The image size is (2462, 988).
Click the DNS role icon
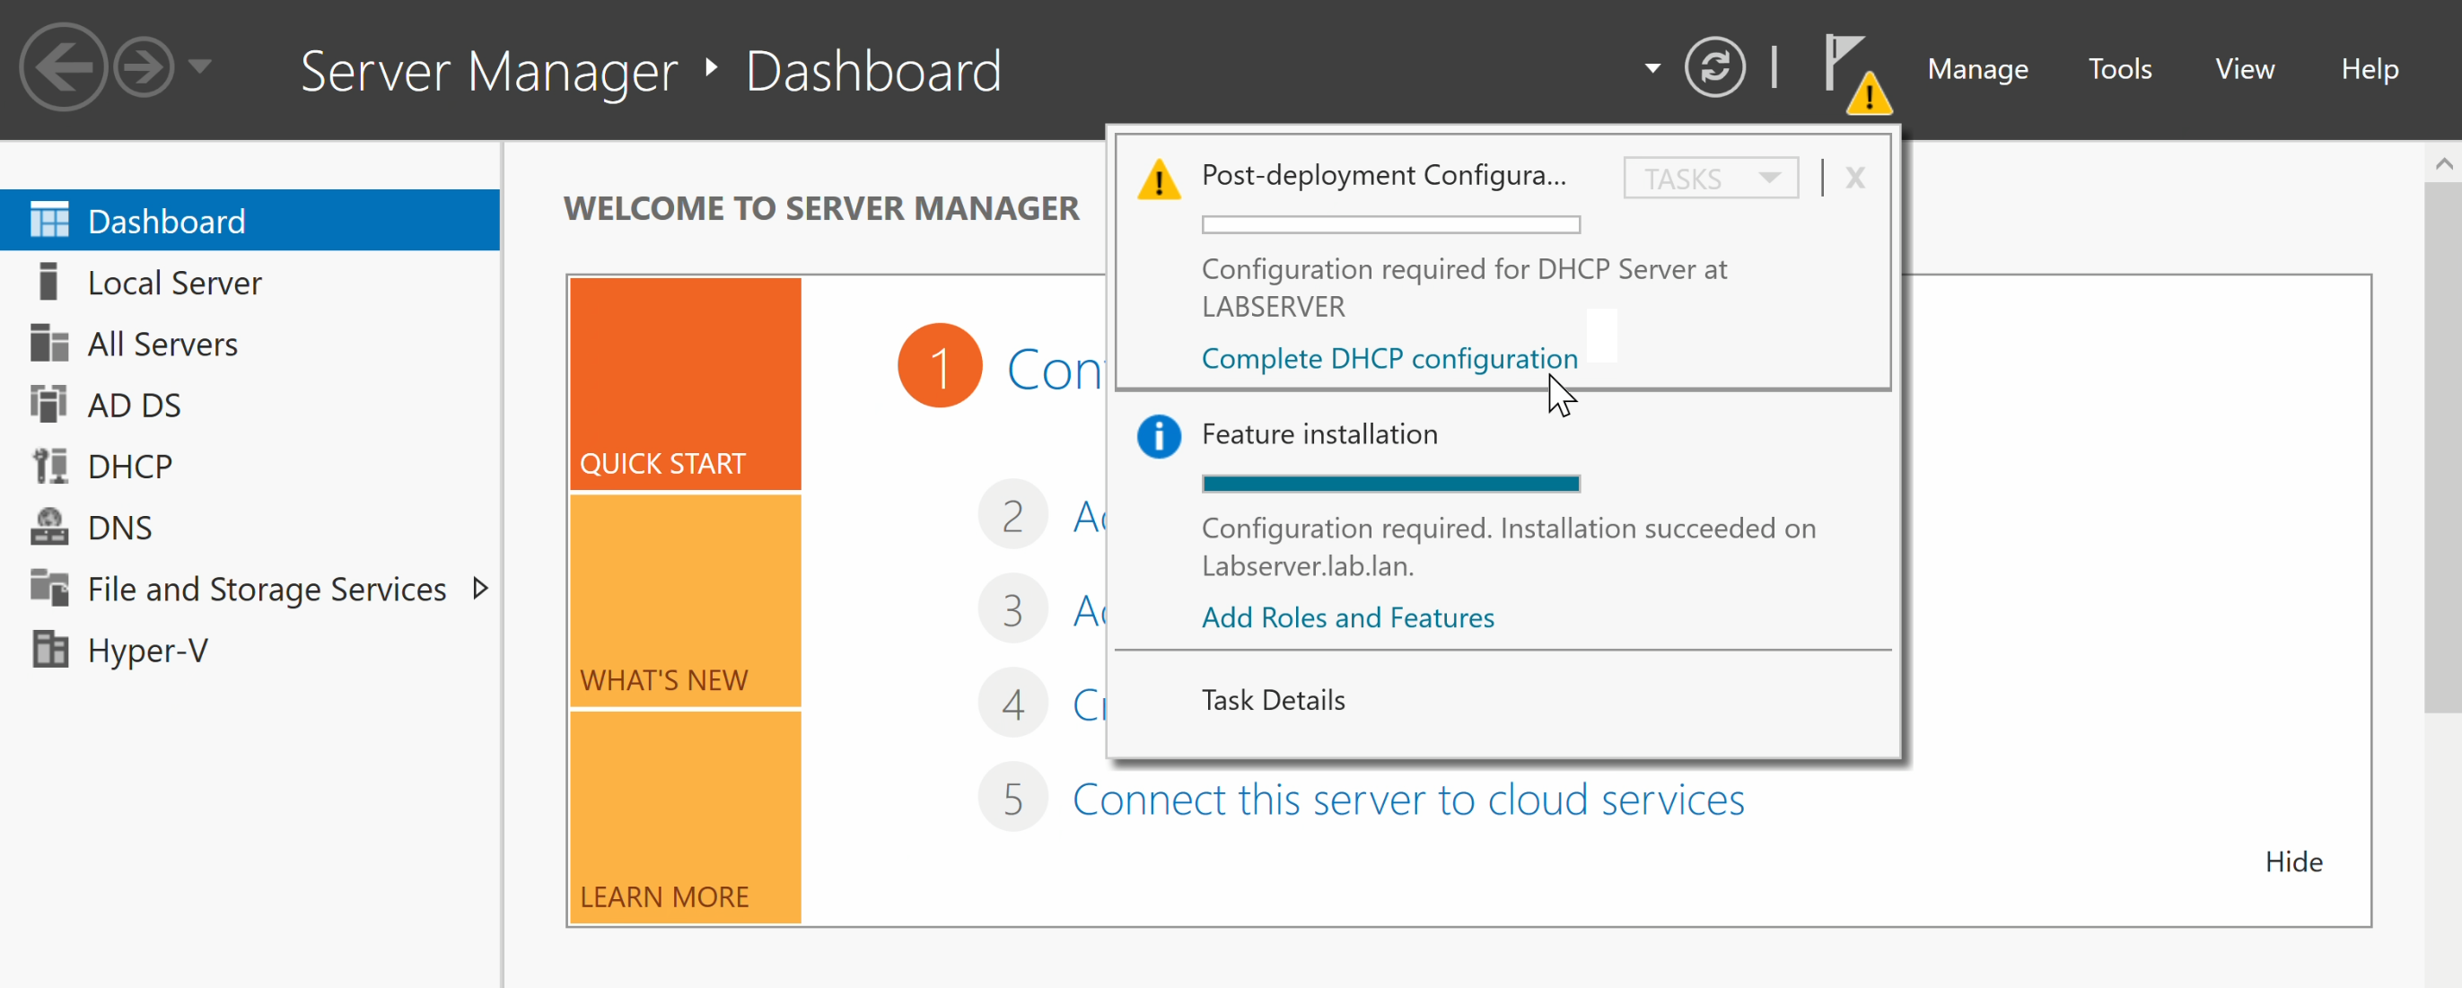[48, 526]
